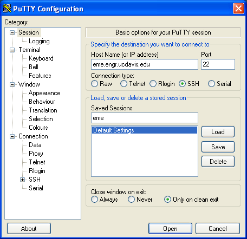Open the Features category
Screen dimensions: 247x239
click(x=40, y=76)
